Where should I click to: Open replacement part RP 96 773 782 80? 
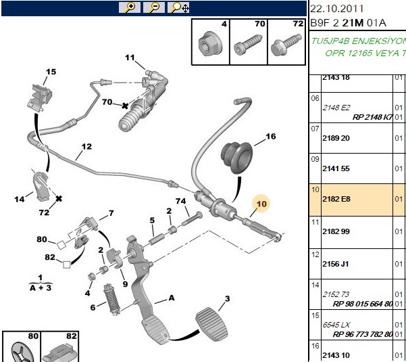point(363,334)
